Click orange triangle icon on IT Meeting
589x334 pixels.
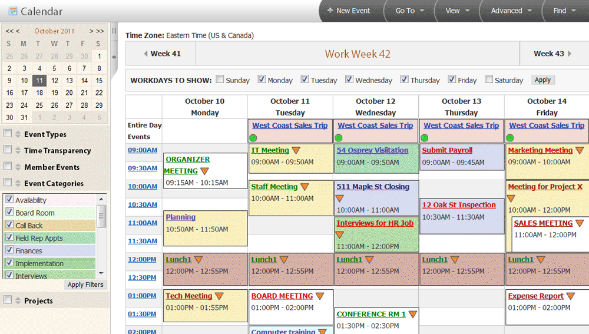pyautogui.click(x=296, y=150)
